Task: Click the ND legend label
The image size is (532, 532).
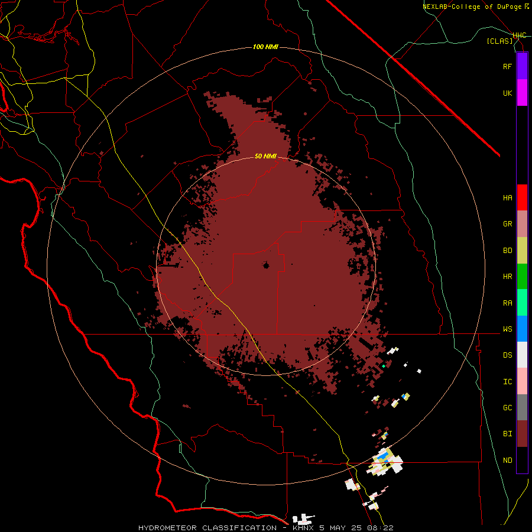Action: 507,460
